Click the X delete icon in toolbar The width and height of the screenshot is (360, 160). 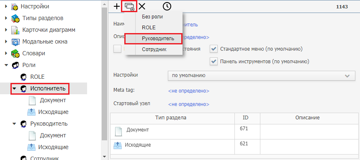click(142, 6)
